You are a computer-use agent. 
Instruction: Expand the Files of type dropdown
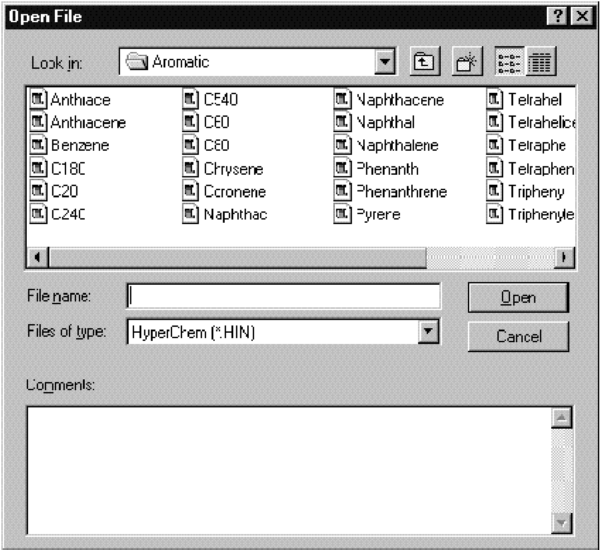pos(428,332)
